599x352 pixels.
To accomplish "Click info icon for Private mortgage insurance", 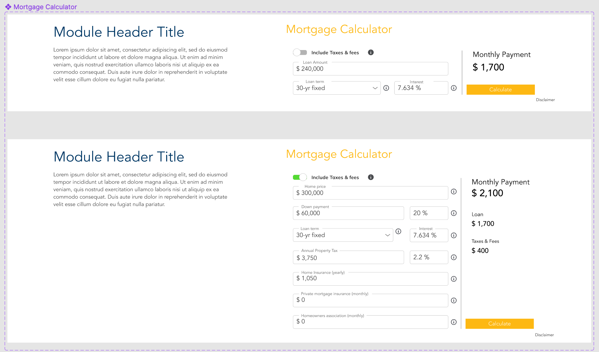I will [x=454, y=300].
